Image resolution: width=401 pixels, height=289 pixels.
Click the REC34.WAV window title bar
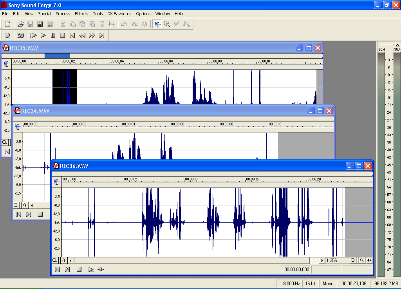click(157, 111)
